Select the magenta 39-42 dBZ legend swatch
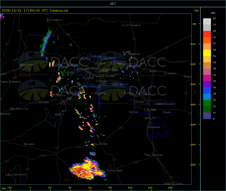226x191 pixels. [207, 78]
